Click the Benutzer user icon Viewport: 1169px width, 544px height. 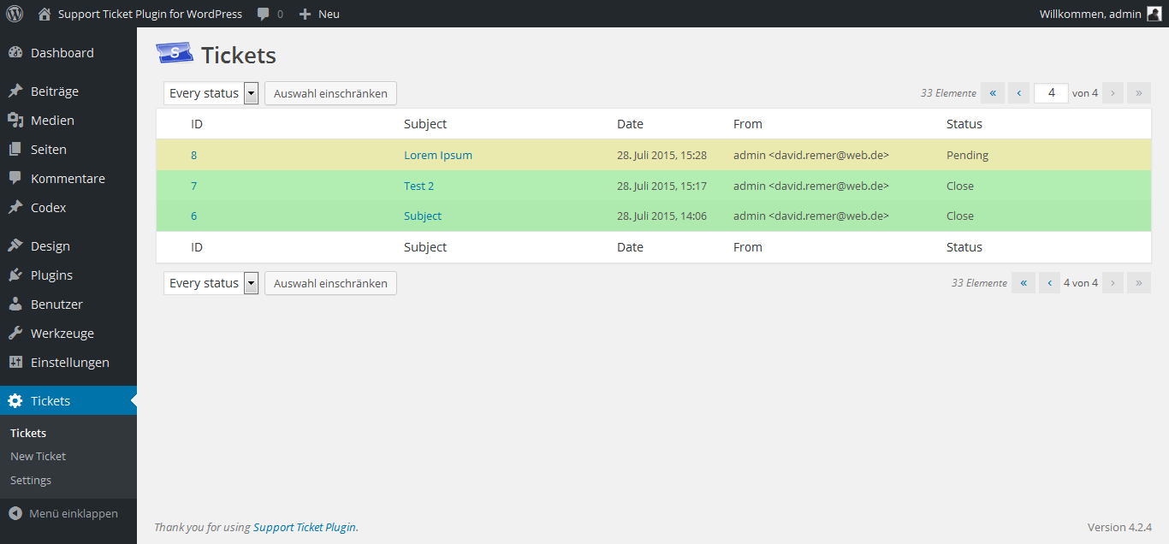15,305
